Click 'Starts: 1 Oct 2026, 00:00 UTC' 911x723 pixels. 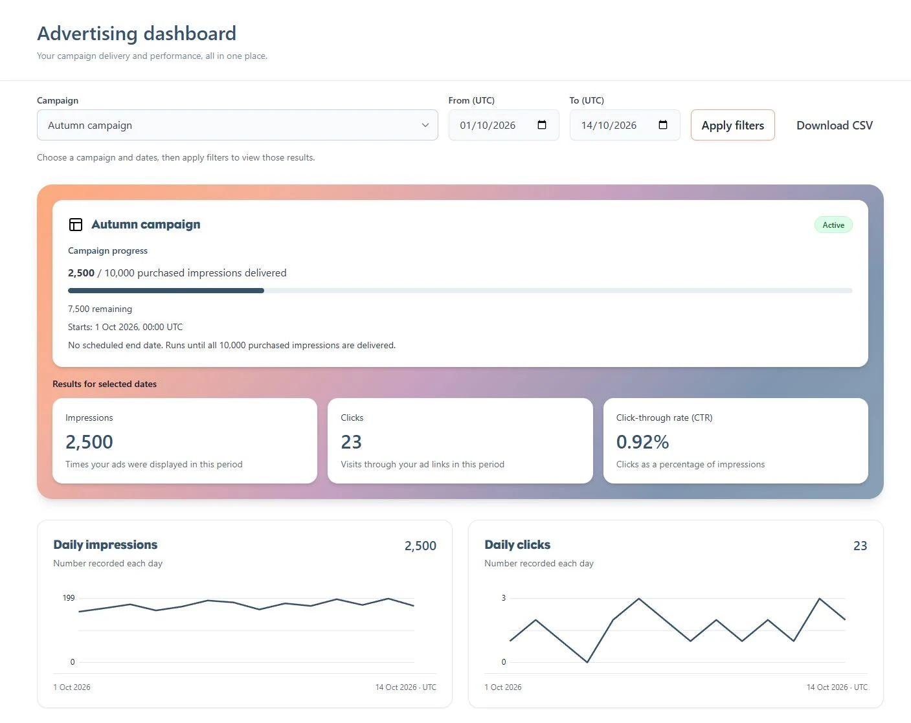pyautogui.click(x=126, y=327)
